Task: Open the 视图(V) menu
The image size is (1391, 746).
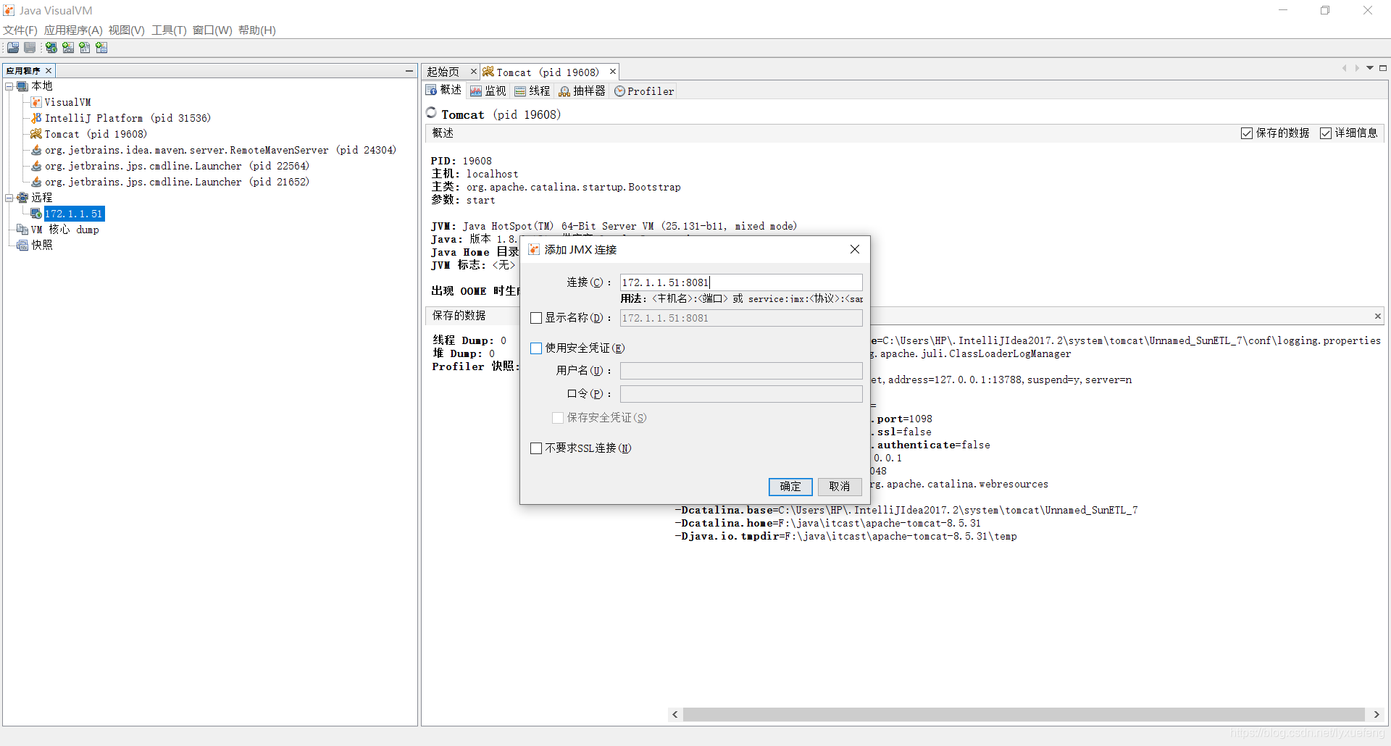Action: pos(127,30)
